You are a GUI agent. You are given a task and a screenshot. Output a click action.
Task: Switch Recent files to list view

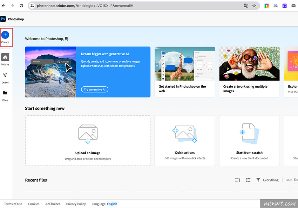point(248,180)
